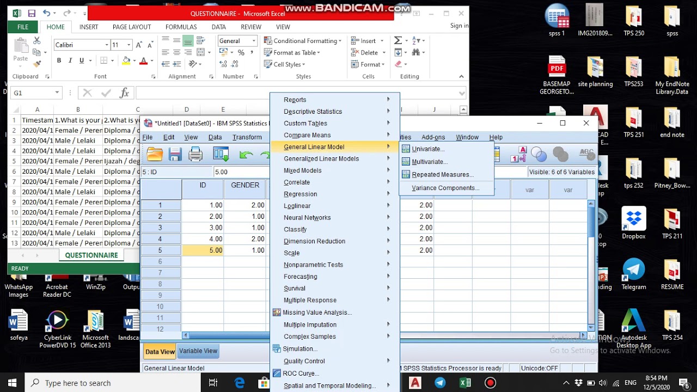This screenshot has height=392, width=697.
Task: Toggle Excel Italic formatting
Action: (x=70, y=60)
